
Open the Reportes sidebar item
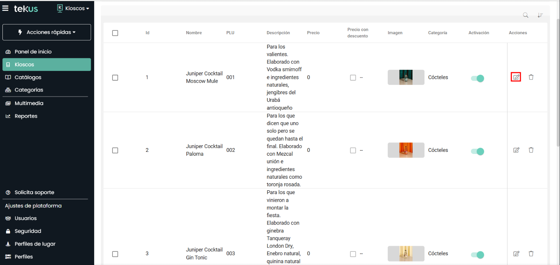26,116
